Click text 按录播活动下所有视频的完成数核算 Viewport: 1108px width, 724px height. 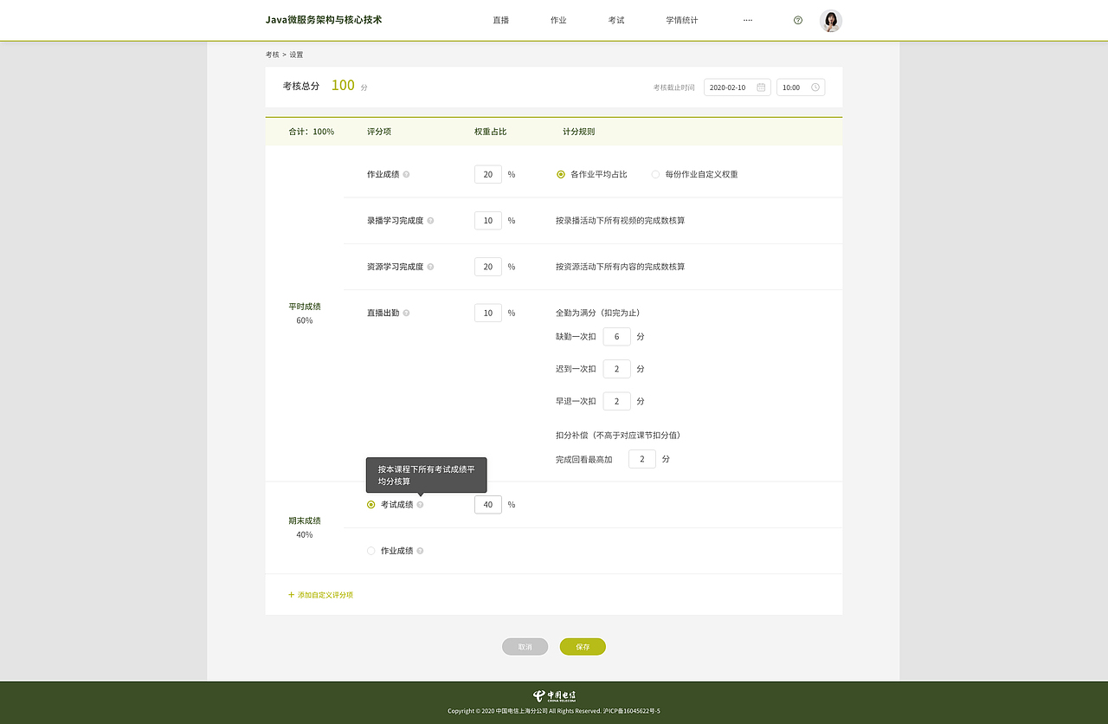coord(621,221)
